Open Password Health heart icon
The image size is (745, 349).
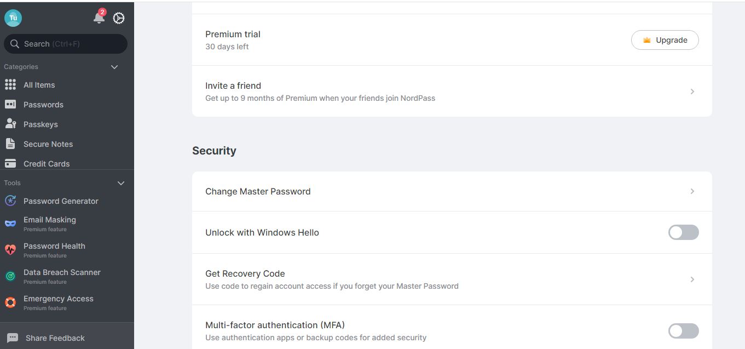point(10,250)
